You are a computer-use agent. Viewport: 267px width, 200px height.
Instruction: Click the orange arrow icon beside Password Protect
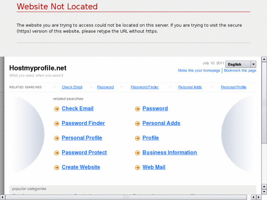[57, 153]
